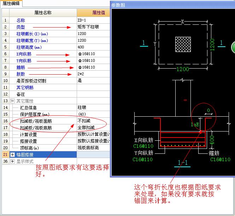Screen dimensions: 235x216
Task: Click the 1-1 section label in 参数图
Action: click(x=183, y=163)
